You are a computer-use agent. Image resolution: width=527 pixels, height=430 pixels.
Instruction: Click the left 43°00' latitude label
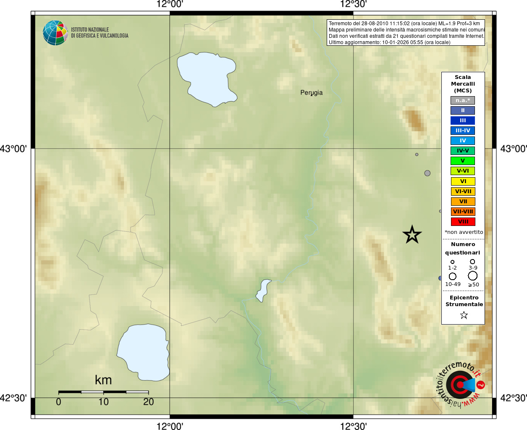pyautogui.click(x=13, y=149)
